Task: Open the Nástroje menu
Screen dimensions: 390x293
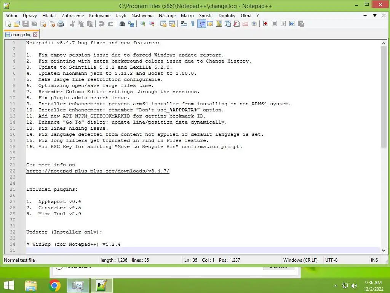Action: (x=167, y=15)
